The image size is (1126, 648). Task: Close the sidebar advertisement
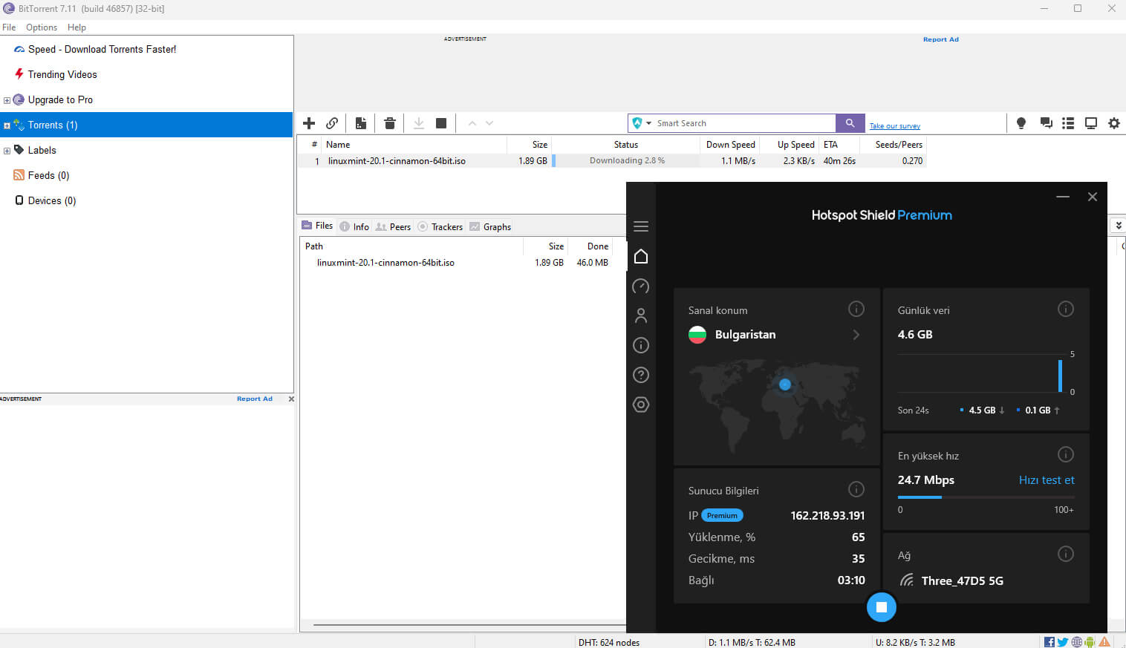291,399
